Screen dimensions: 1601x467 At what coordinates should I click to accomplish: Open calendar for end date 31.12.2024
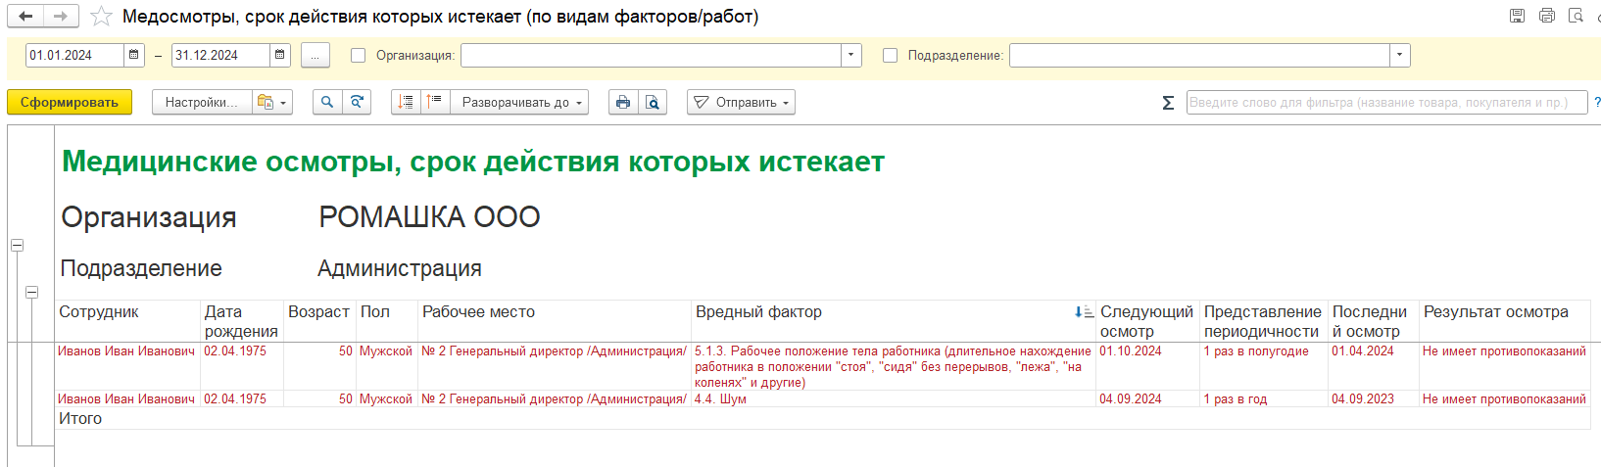280,55
